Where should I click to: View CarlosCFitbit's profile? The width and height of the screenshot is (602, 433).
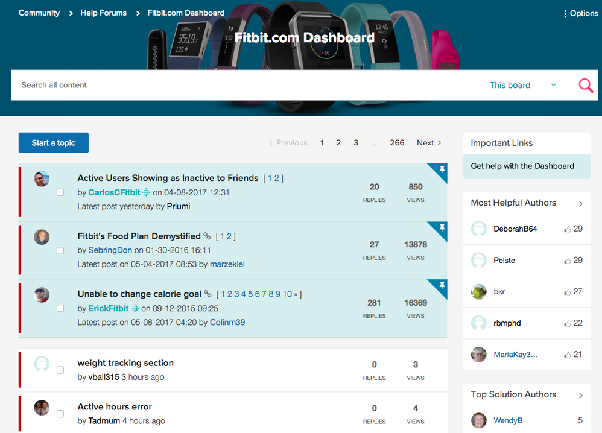(x=115, y=192)
